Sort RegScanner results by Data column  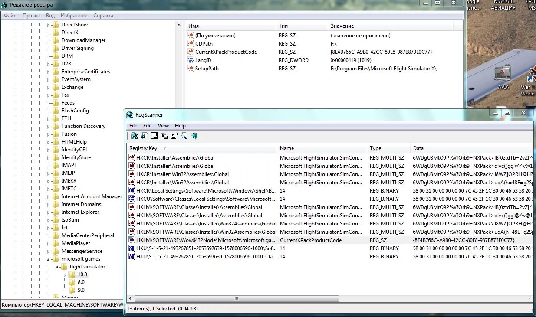pos(472,148)
